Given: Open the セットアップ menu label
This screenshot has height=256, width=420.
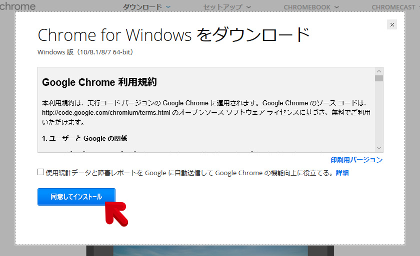Looking at the screenshot, I should click(x=222, y=7).
